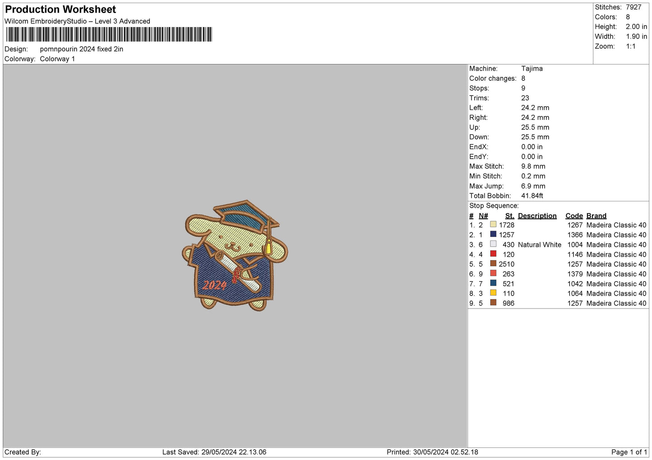
Task: Select the red swatch with 120 stitches
Action: (493, 254)
